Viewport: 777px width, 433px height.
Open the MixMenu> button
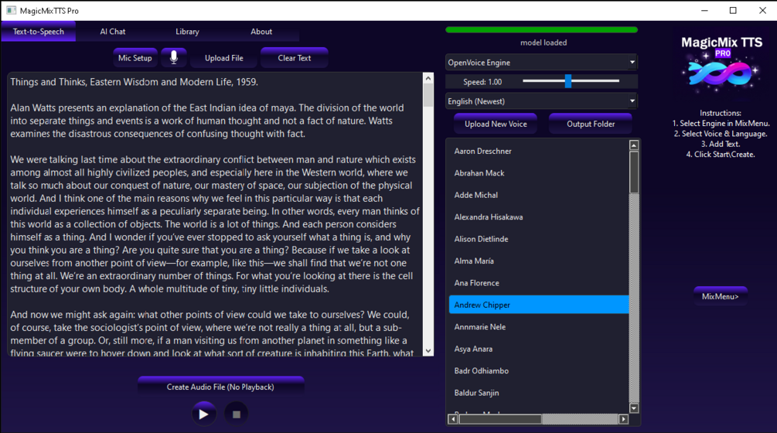721,296
